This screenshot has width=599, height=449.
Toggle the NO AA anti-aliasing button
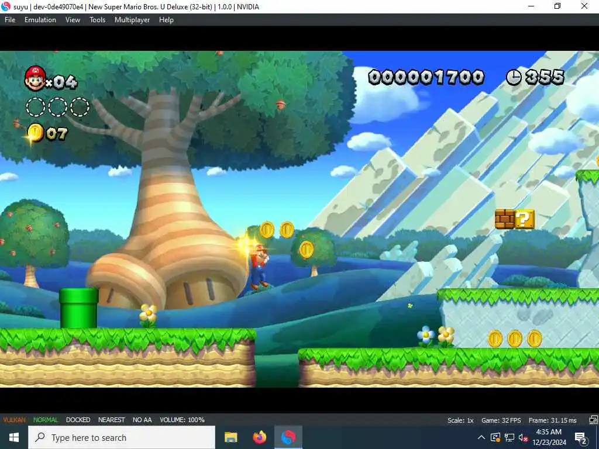(142, 420)
